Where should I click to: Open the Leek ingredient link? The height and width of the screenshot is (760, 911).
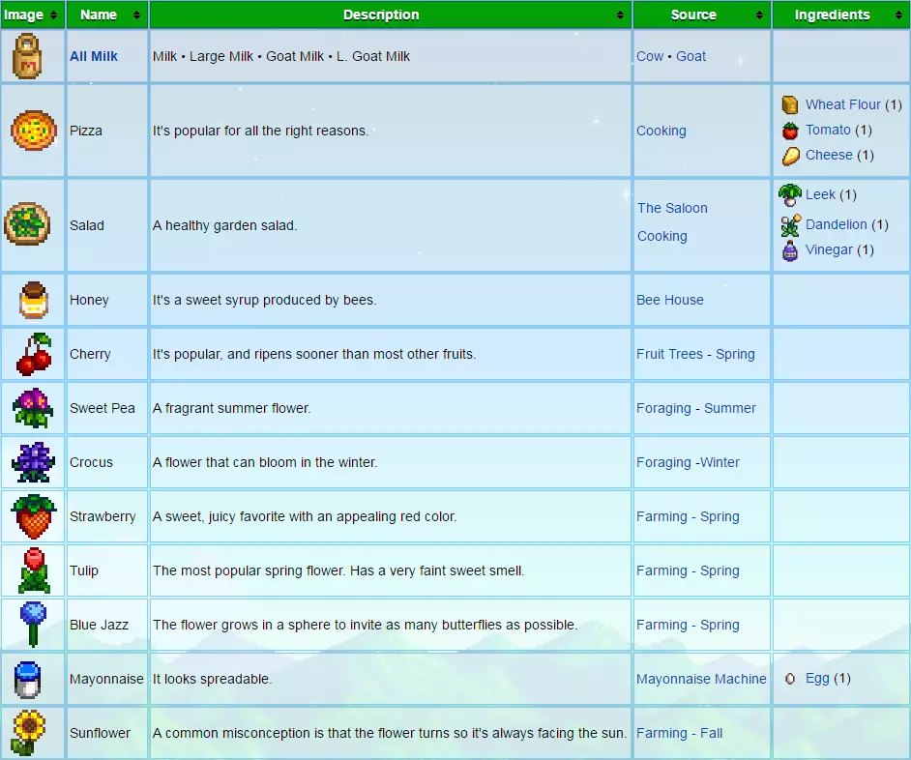820,194
